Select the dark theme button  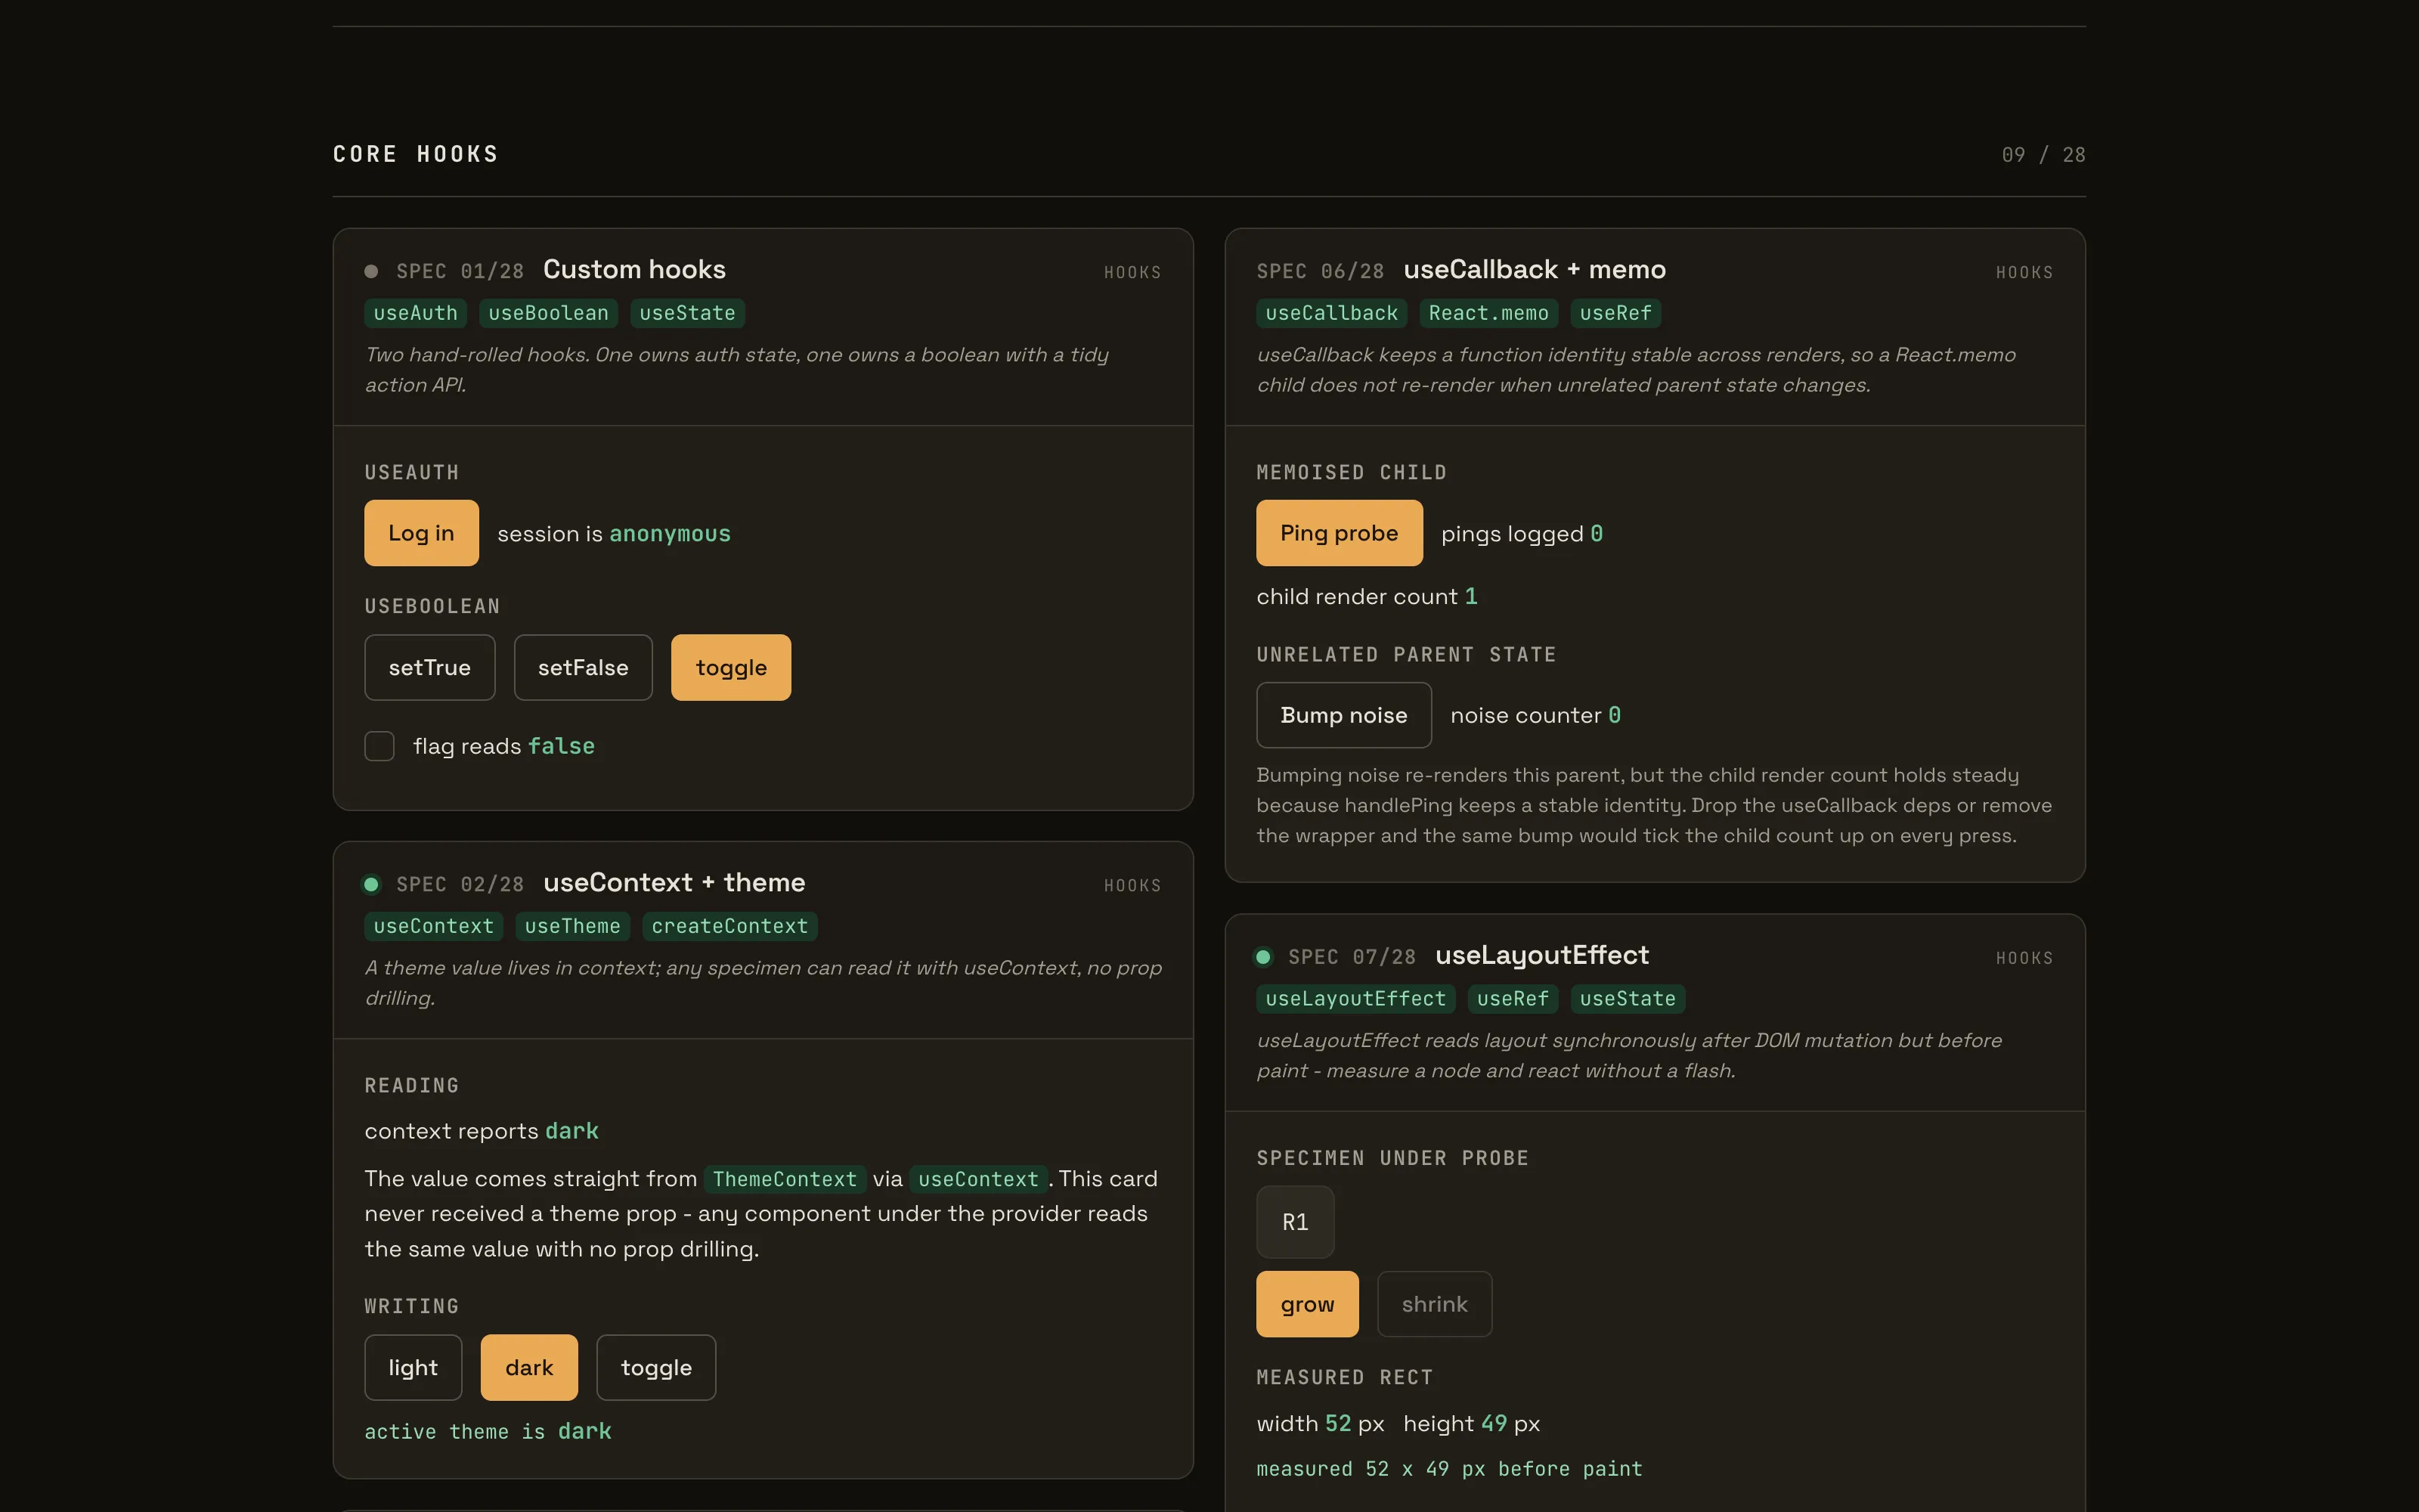tap(529, 1367)
